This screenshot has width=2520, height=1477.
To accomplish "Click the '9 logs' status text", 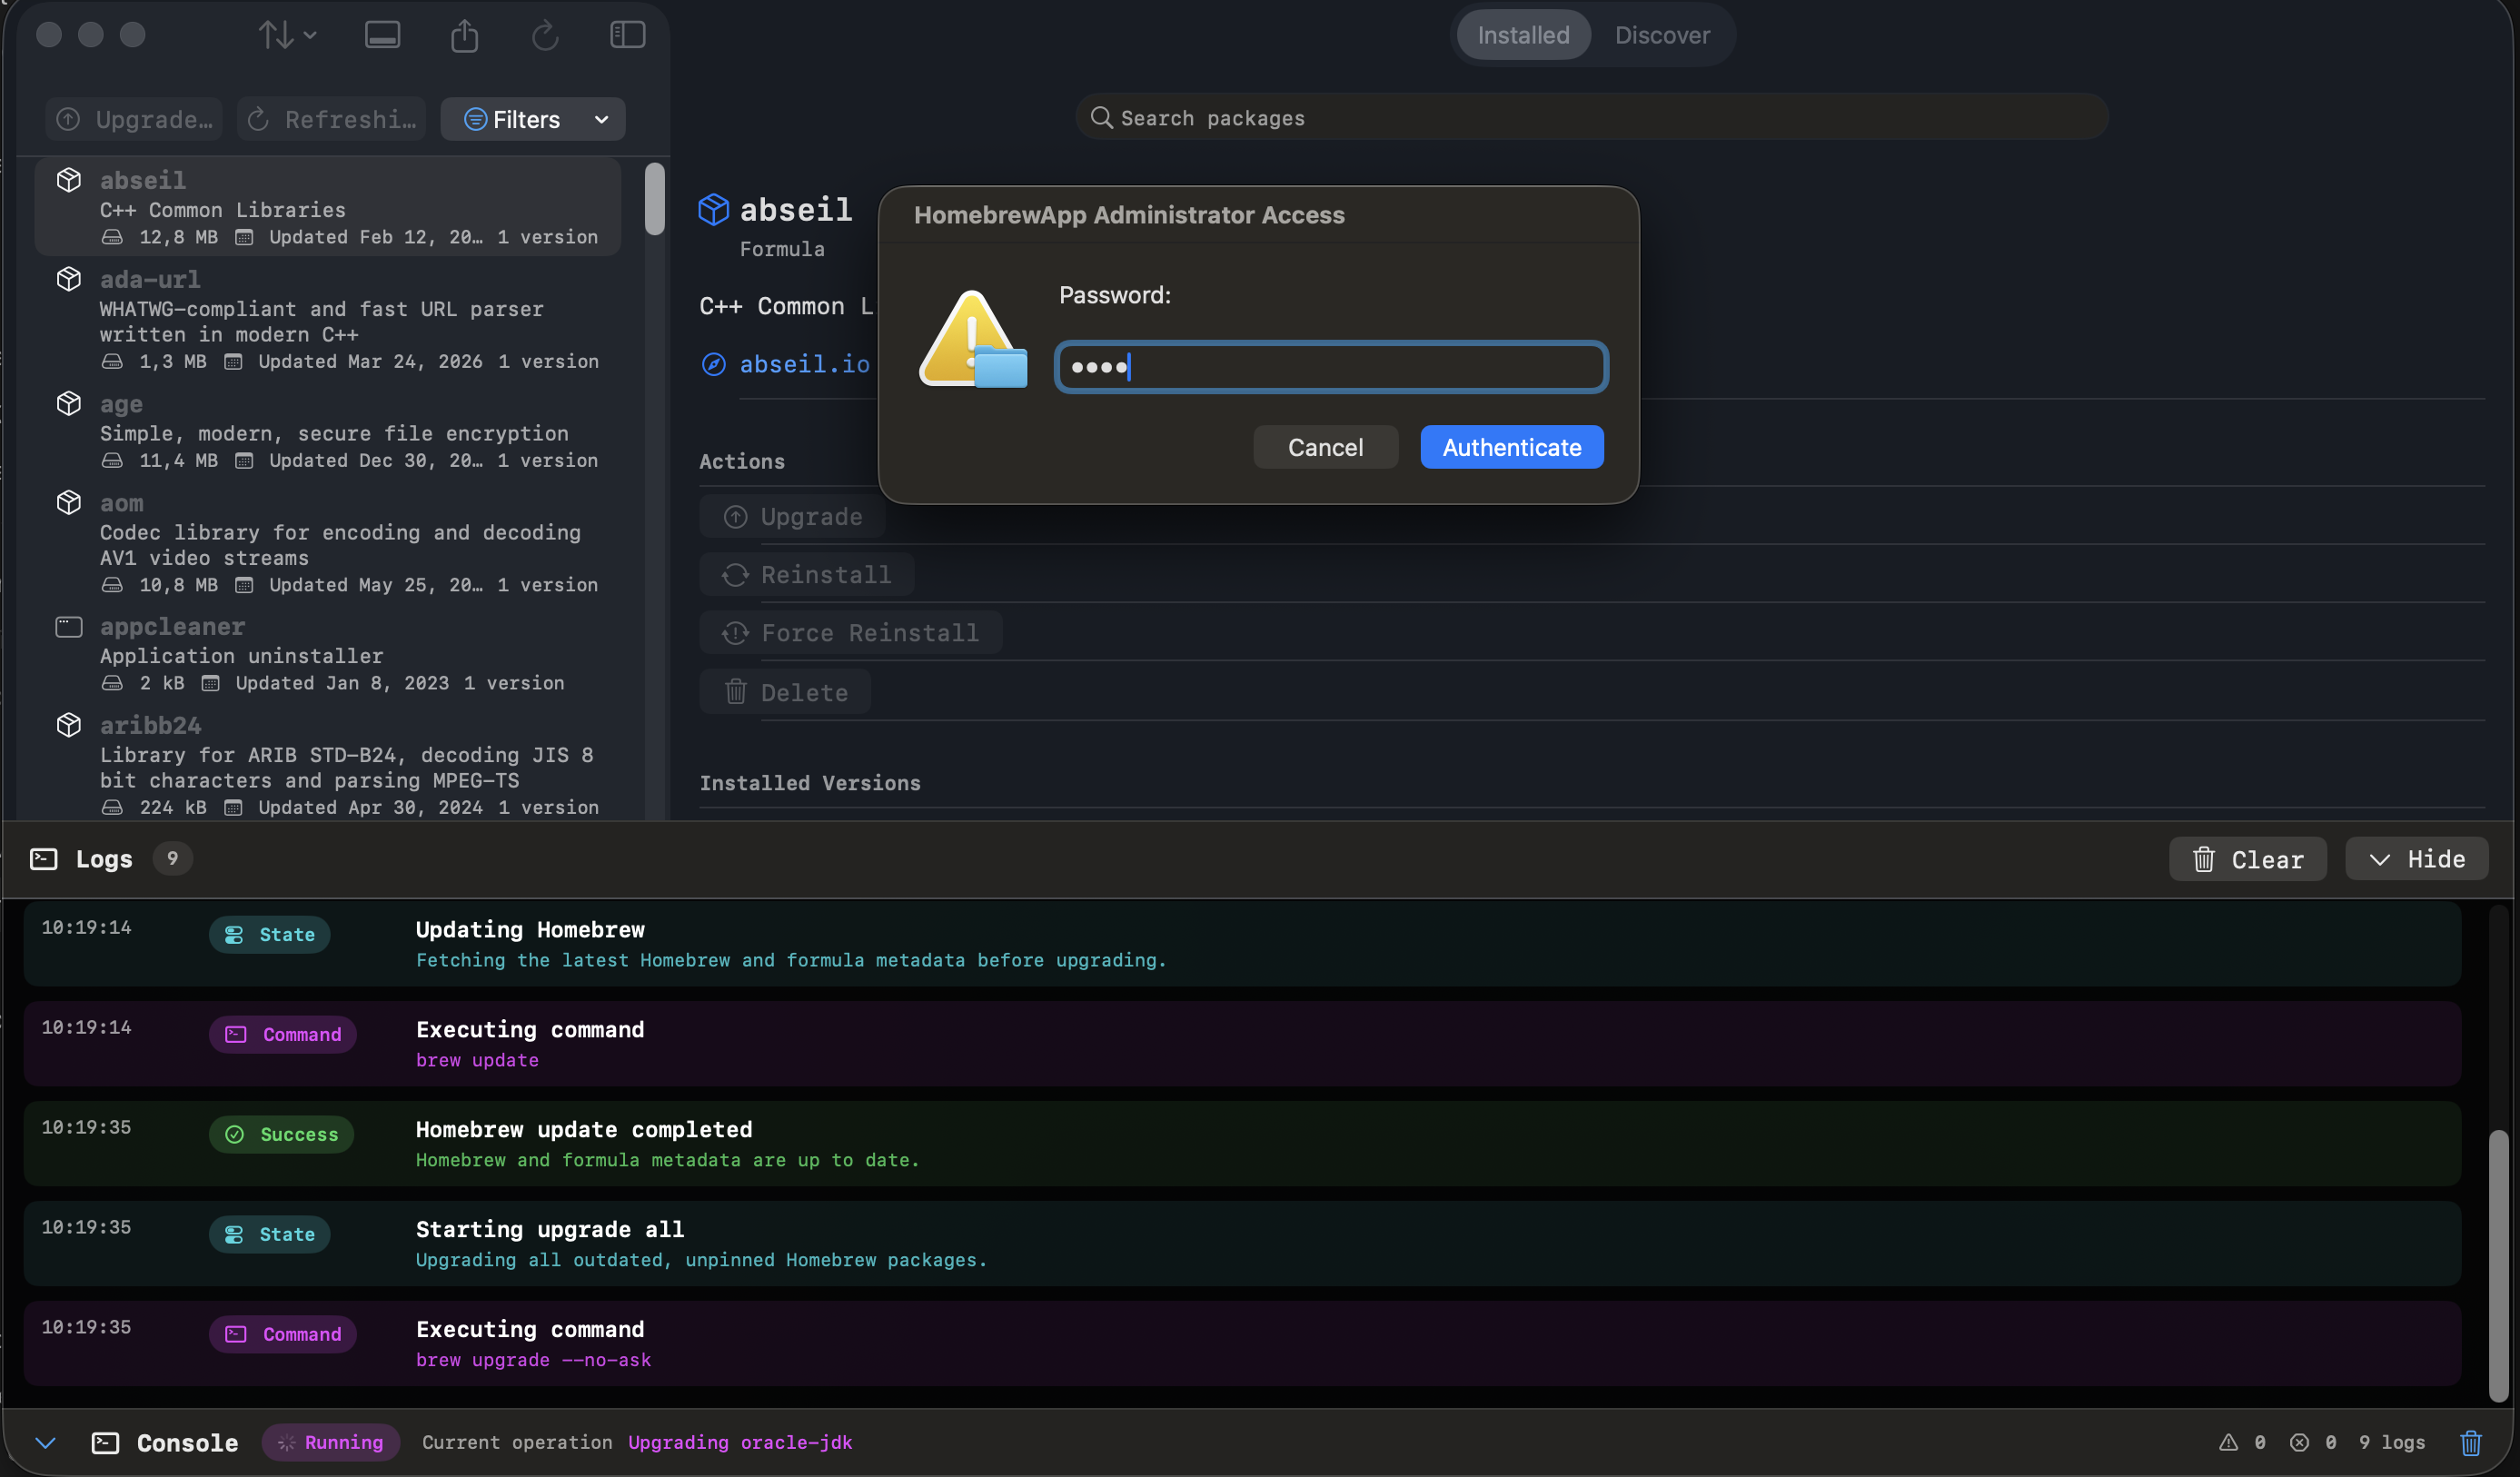I will [2392, 1442].
